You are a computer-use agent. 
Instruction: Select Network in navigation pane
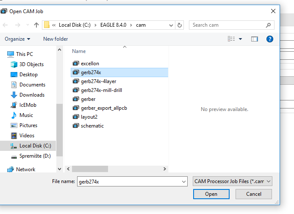pos(21,169)
